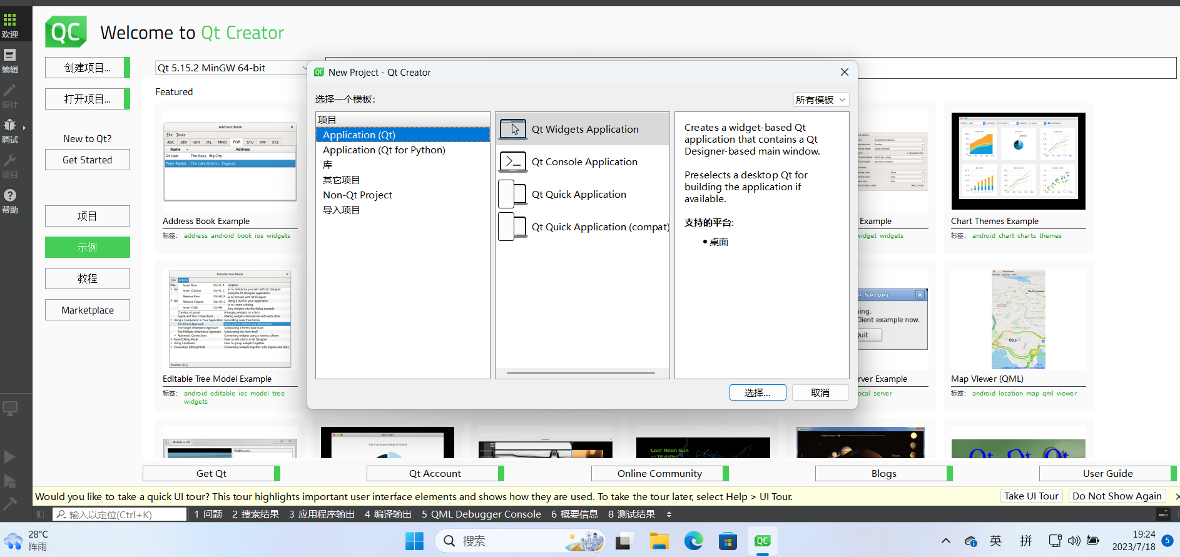Screen dimensions: 1180x557
Task: Open the Chart Themes Example thumbnail
Action: (x=1019, y=161)
